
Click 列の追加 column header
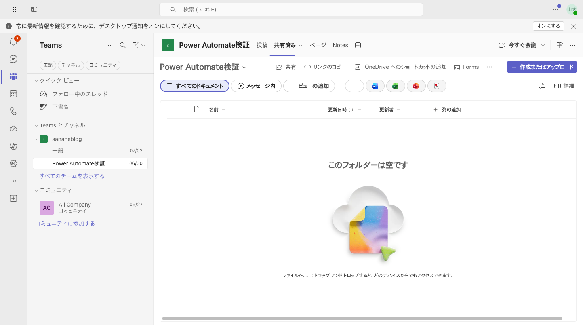tap(447, 110)
